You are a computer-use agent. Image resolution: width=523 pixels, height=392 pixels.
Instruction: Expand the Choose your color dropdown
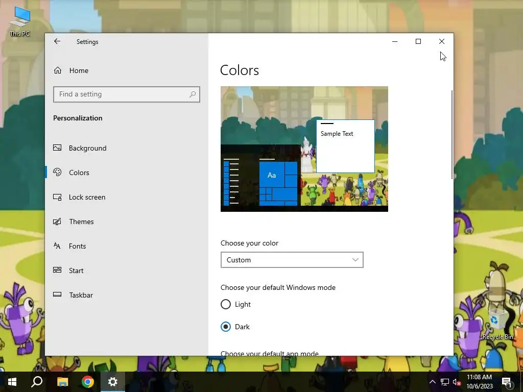point(292,260)
